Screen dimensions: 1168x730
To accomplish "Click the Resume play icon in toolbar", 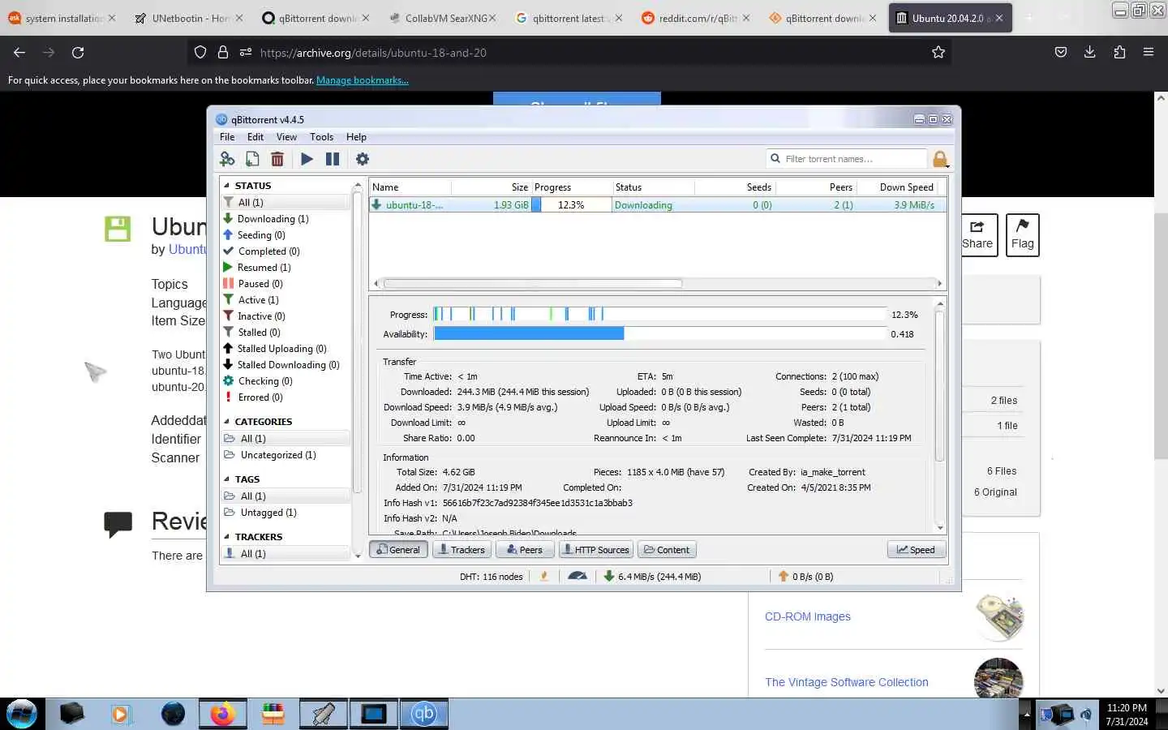I will tap(307, 159).
